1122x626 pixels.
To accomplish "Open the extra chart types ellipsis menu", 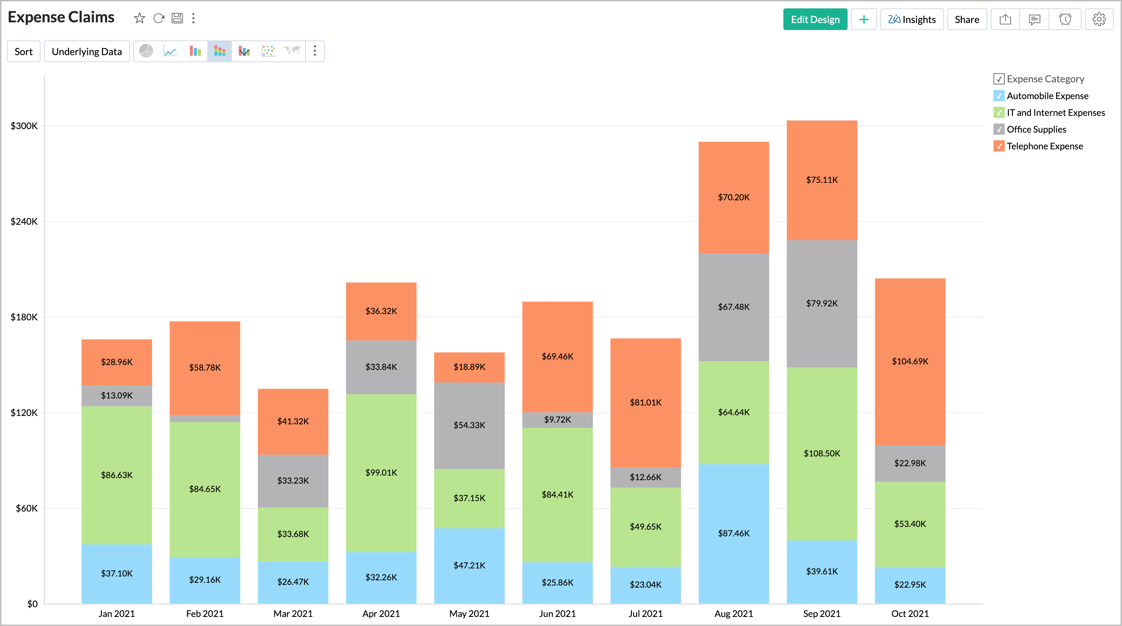I will point(315,51).
